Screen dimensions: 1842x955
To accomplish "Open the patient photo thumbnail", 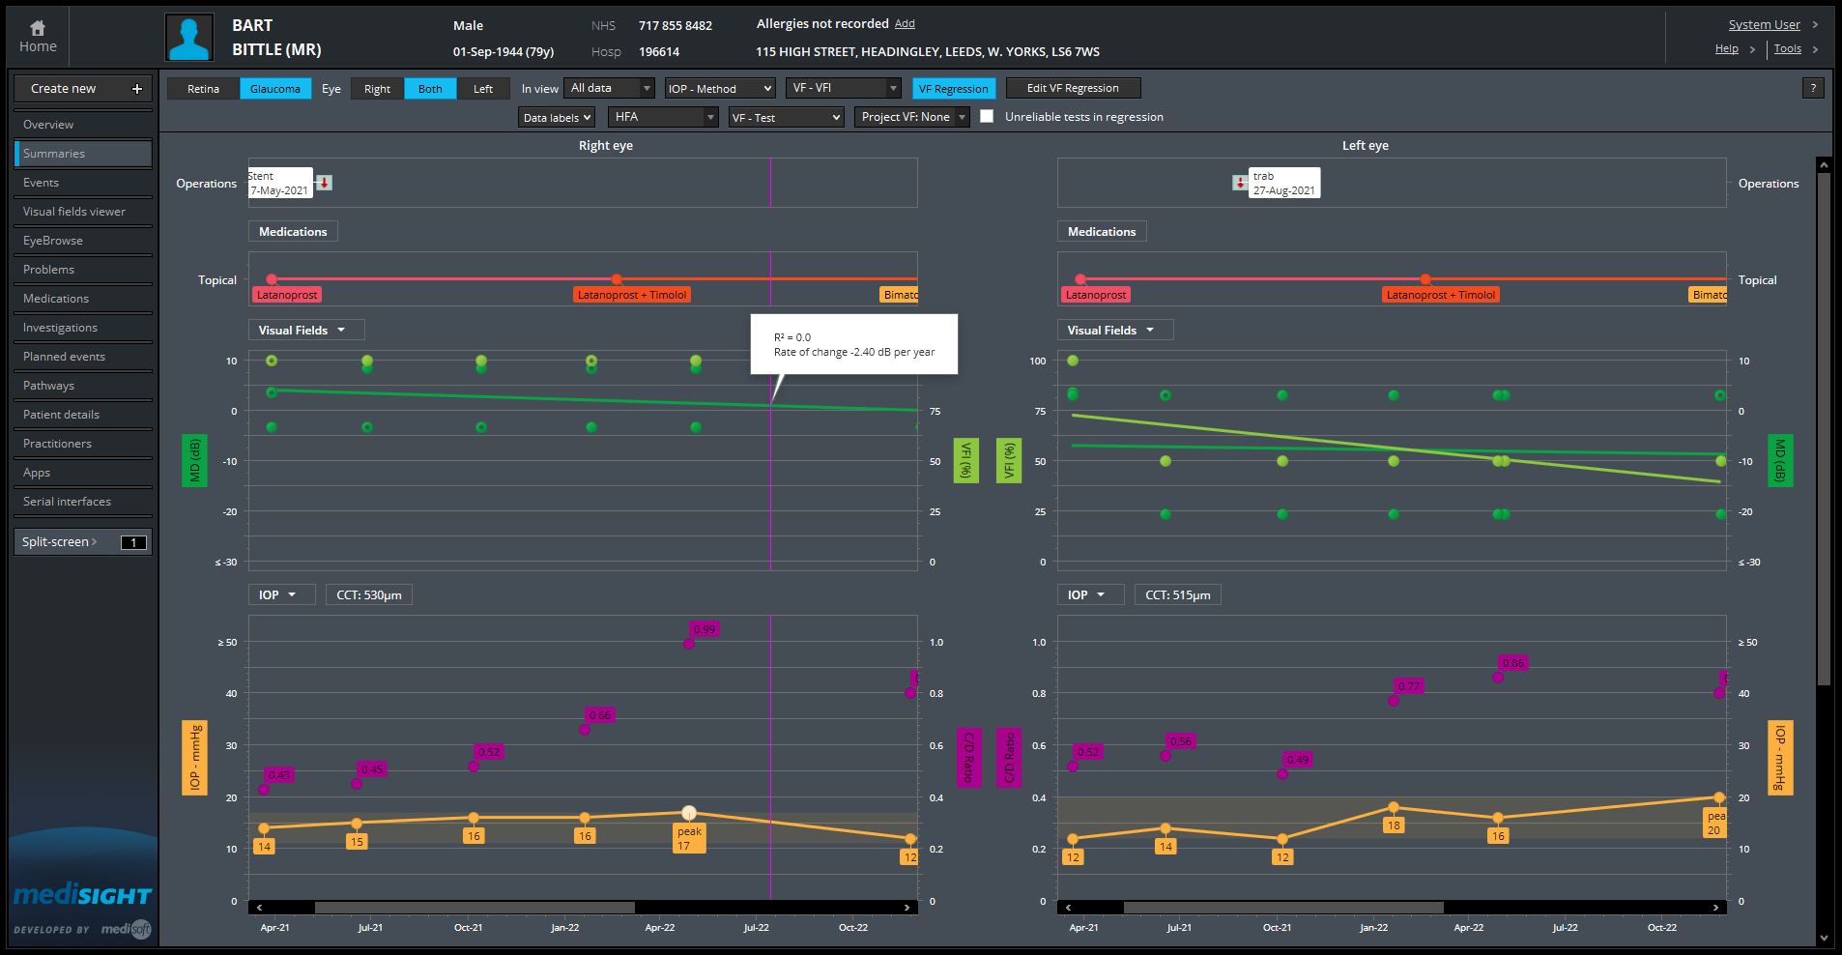I will coord(188,37).
